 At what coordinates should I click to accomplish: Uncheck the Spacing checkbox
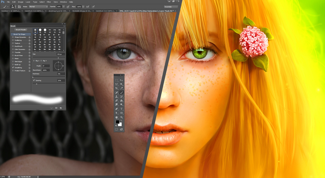34,81
